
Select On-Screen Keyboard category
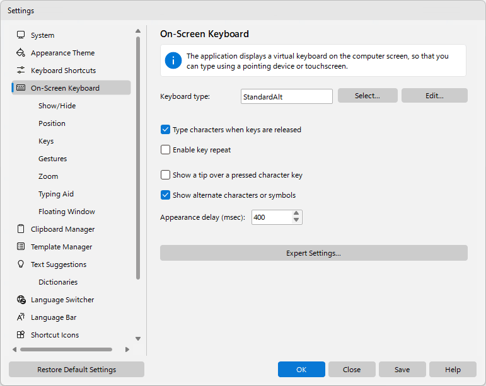(71, 88)
